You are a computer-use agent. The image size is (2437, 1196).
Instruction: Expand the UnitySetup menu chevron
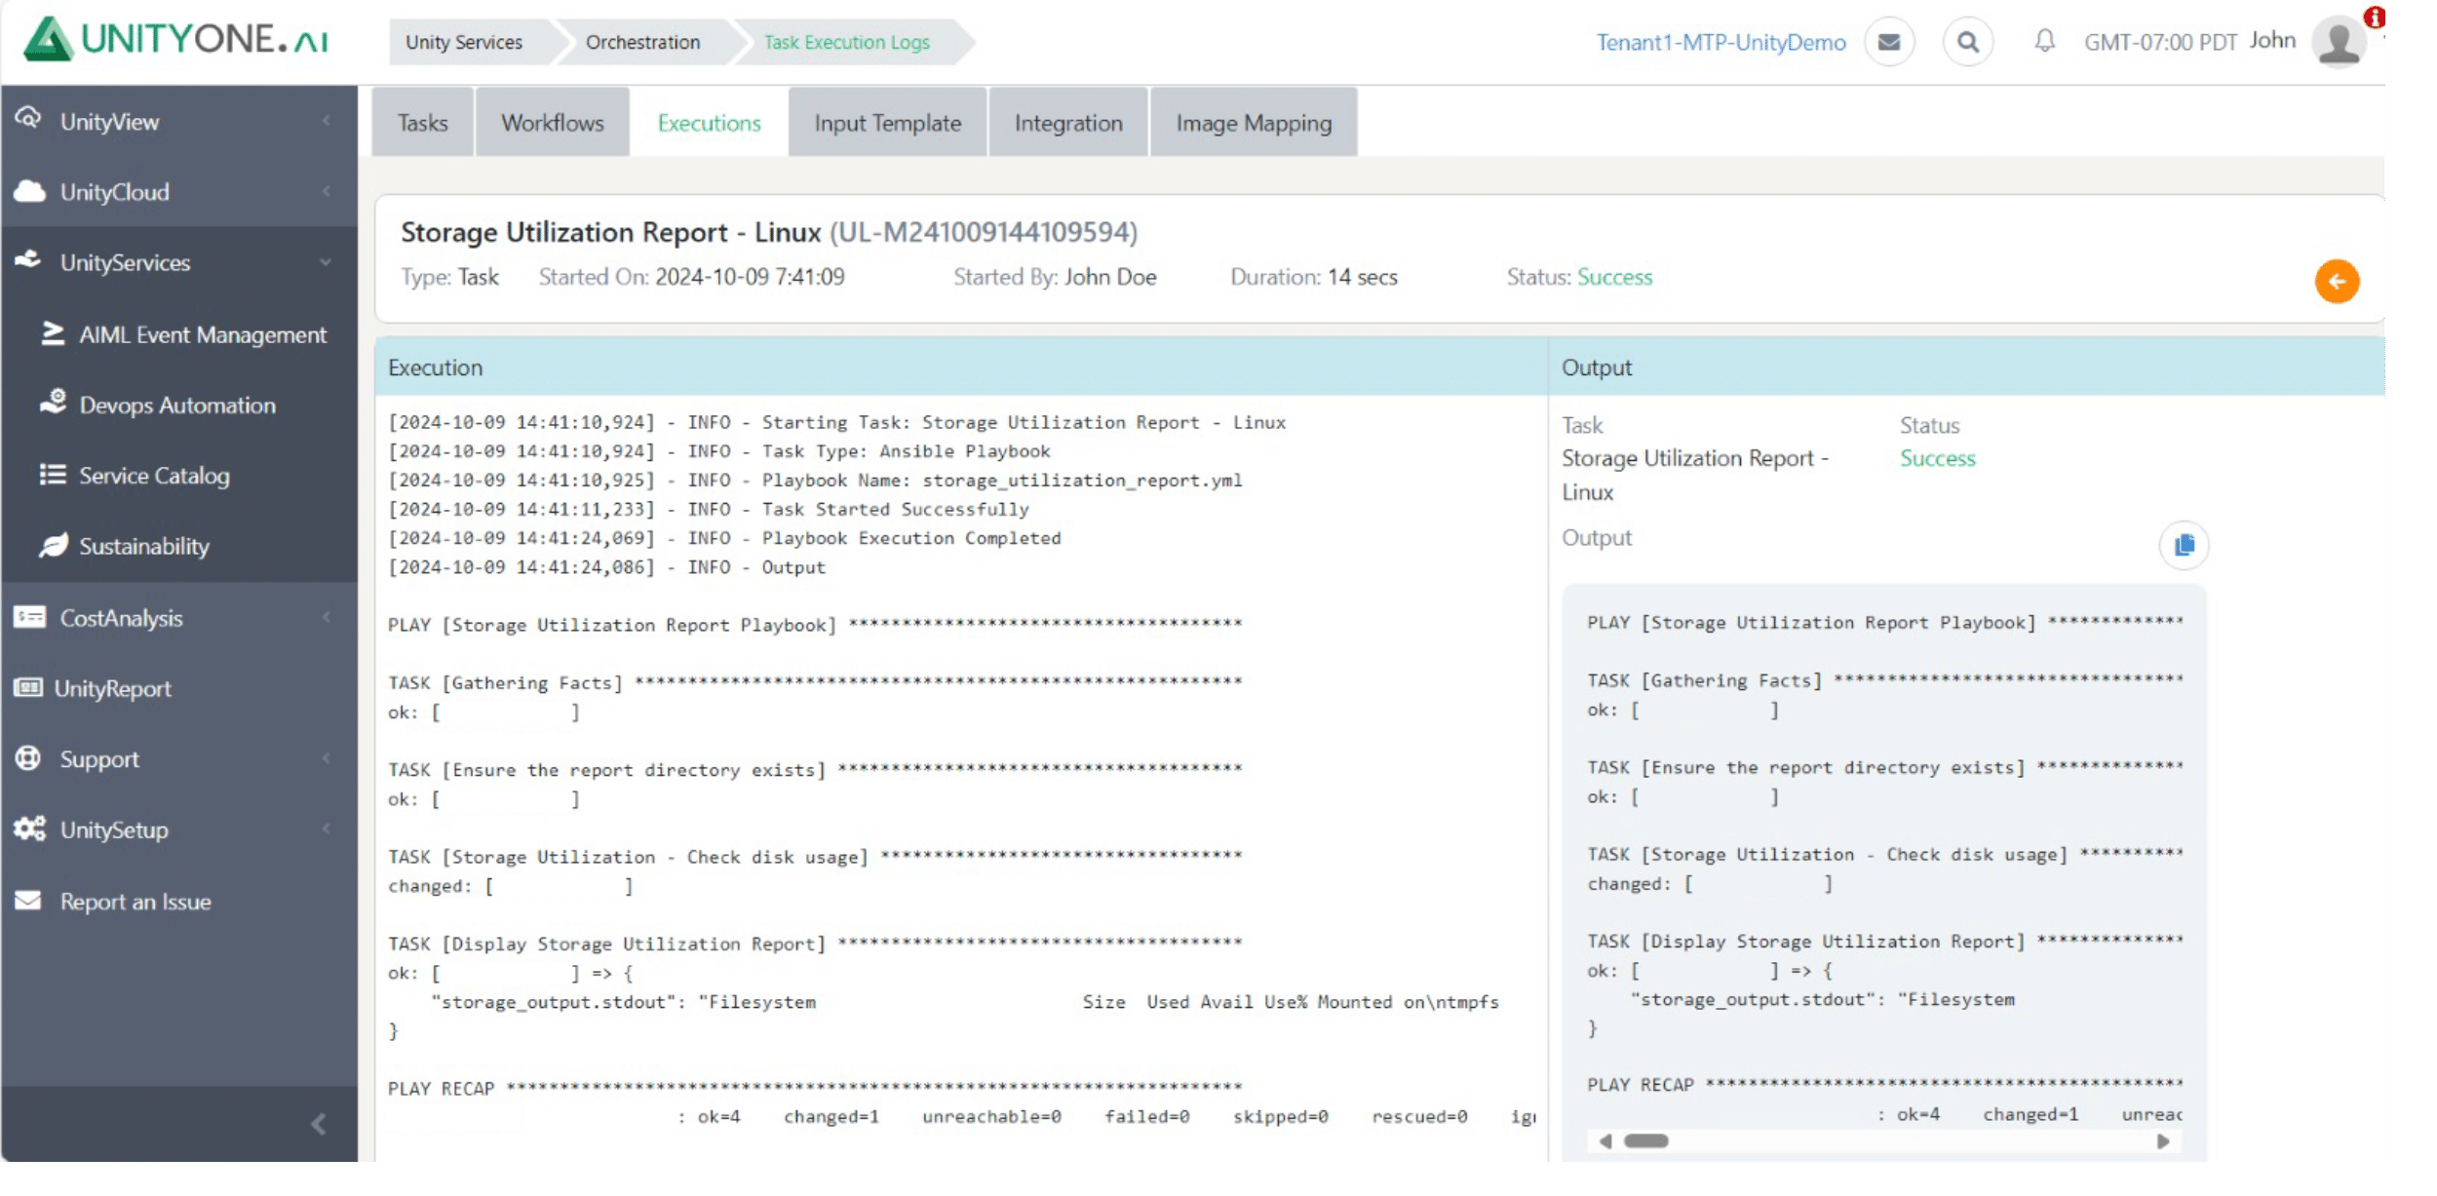pos(326,829)
